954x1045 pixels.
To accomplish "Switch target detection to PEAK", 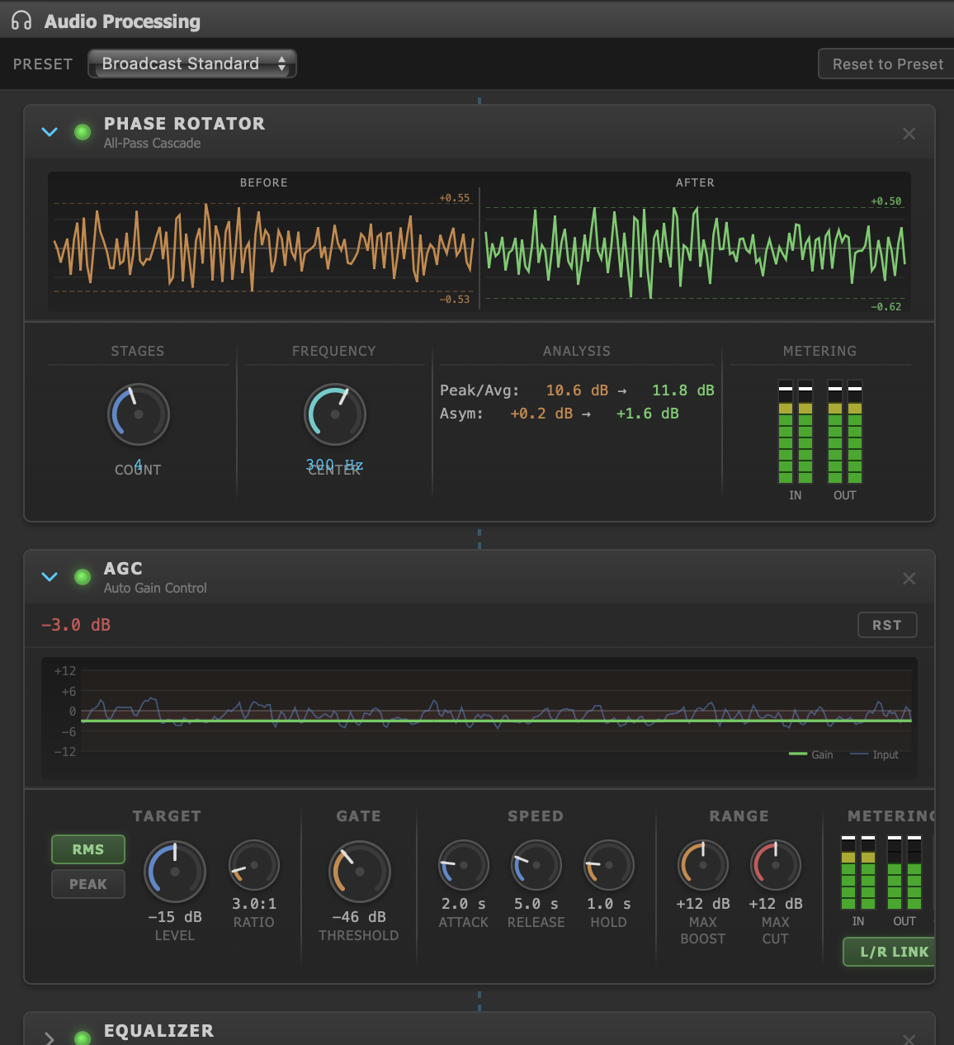I will [x=88, y=884].
